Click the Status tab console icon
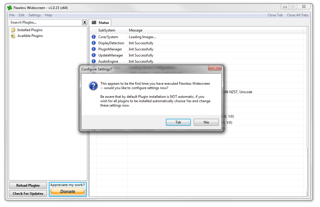The image size is (320, 207). pyautogui.click(x=94, y=22)
